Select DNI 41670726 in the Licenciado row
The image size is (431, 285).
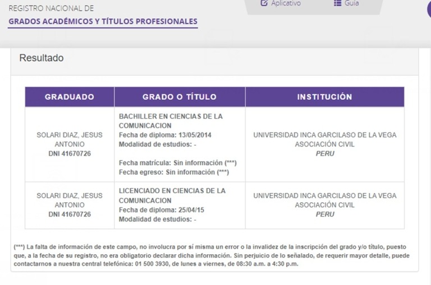point(70,214)
